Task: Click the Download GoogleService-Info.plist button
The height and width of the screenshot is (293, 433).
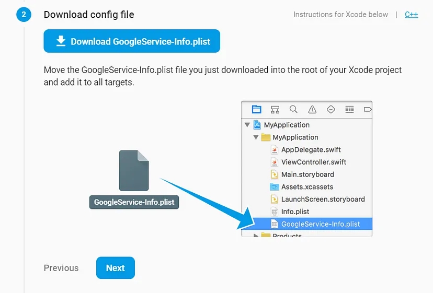Action: pyautogui.click(x=132, y=41)
